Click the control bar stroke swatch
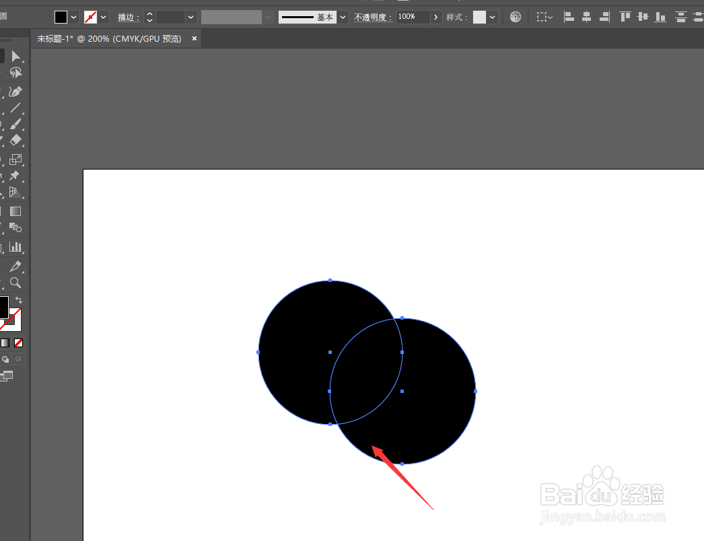Image resolution: width=704 pixels, height=541 pixels. pyautogui.click(x=91, y=17)
